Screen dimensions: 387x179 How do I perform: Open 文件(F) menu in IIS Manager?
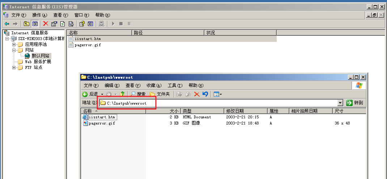point(18,15)
